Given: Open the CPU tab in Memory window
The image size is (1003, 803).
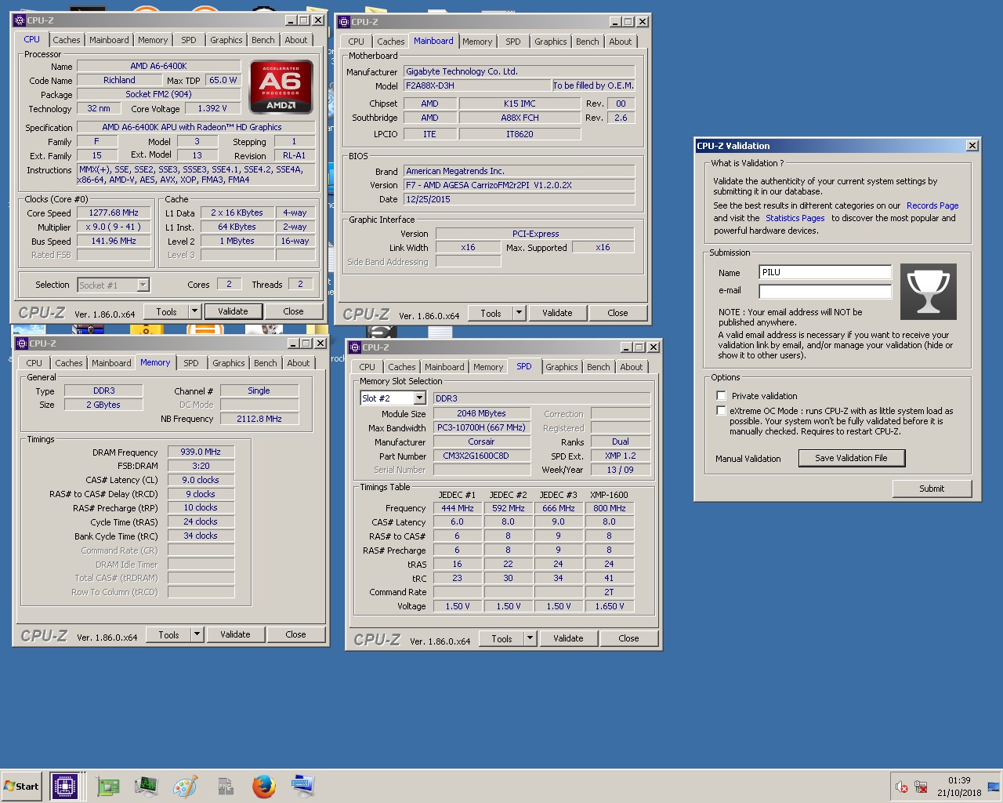Looking at the screenshot, I should (34, 363).
